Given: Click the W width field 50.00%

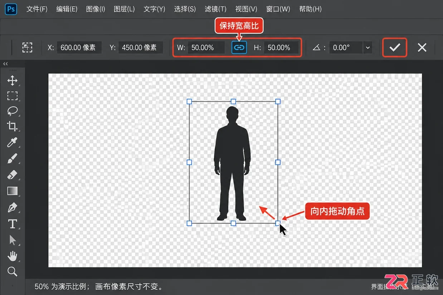Looking at the screenshot, I should point(207,48).
